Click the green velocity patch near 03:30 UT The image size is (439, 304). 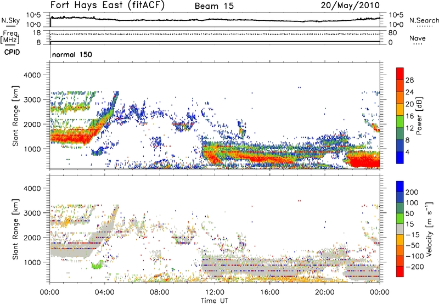pyautogui.click(x=97, y=265)
